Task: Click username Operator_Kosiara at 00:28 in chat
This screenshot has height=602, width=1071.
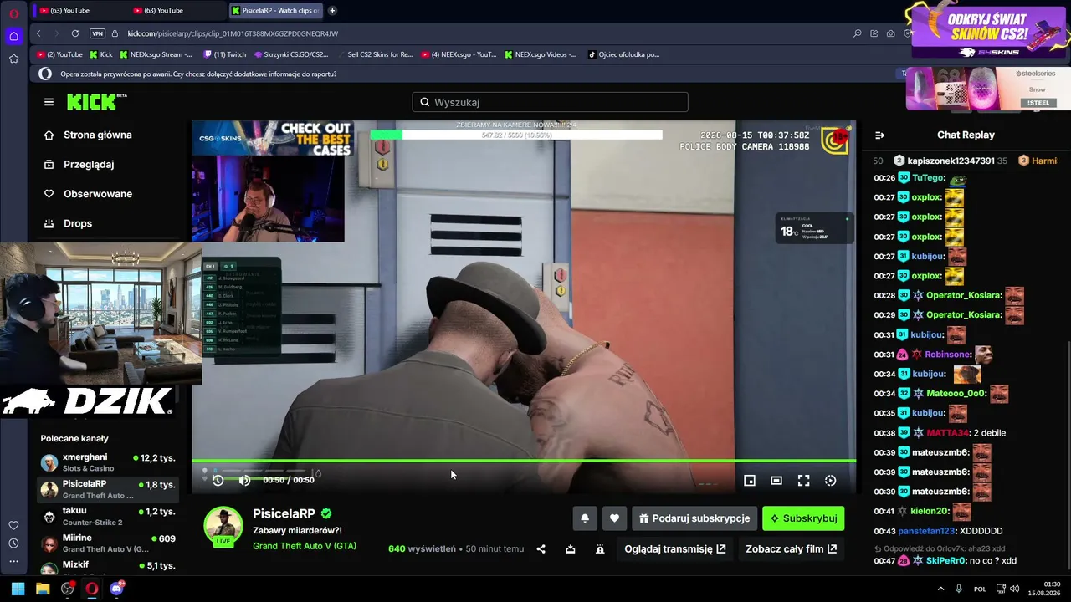Action: click(x=964, y=295)
